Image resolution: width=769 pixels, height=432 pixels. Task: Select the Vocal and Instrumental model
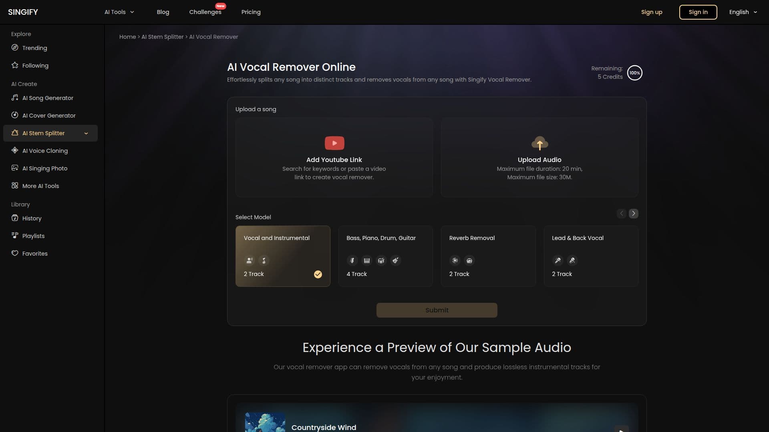[283, 256]
